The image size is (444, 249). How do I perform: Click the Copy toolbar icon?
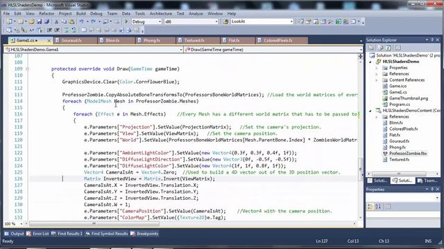pos(64,21)
